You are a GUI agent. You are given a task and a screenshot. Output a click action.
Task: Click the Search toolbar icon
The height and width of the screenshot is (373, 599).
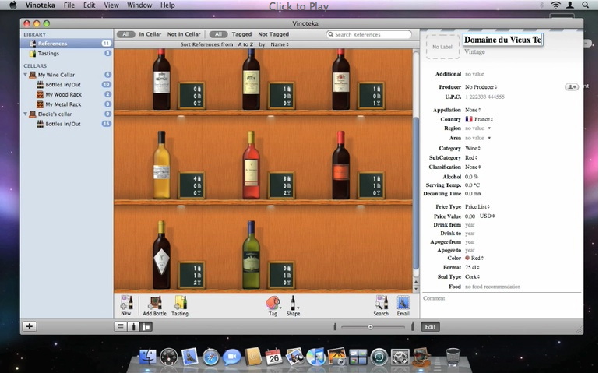(x=381, y=303)
